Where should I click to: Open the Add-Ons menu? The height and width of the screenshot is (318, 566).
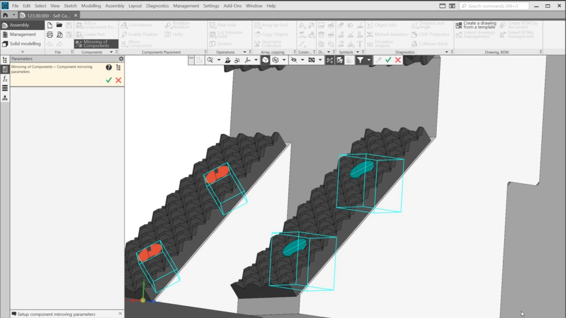point(232,6)
